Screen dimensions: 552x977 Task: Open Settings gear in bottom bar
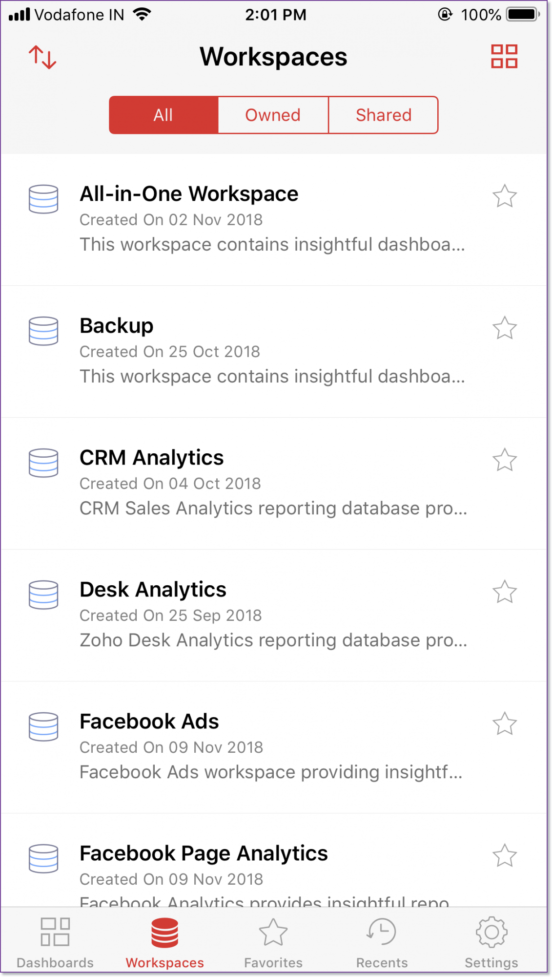coord(491,932)
